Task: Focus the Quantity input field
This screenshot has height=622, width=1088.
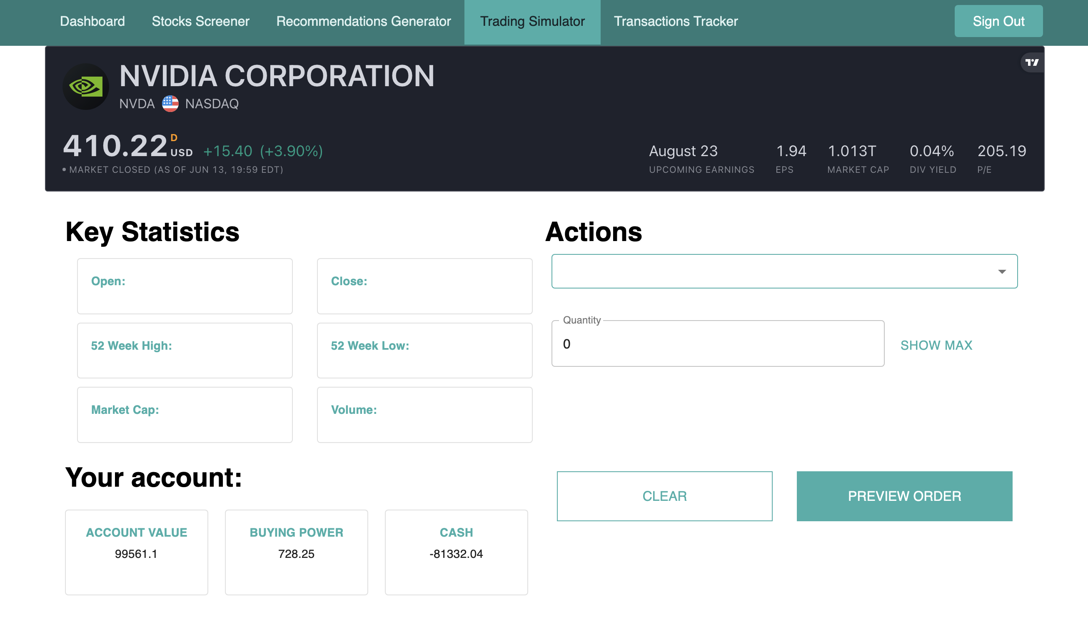Action: [718, 344]
